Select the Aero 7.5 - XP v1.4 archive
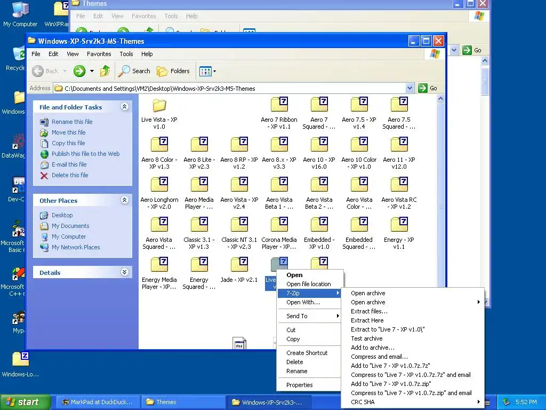 (x=359, y=113)
